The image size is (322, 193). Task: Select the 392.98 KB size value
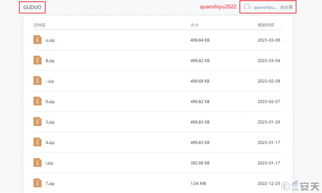200,163
